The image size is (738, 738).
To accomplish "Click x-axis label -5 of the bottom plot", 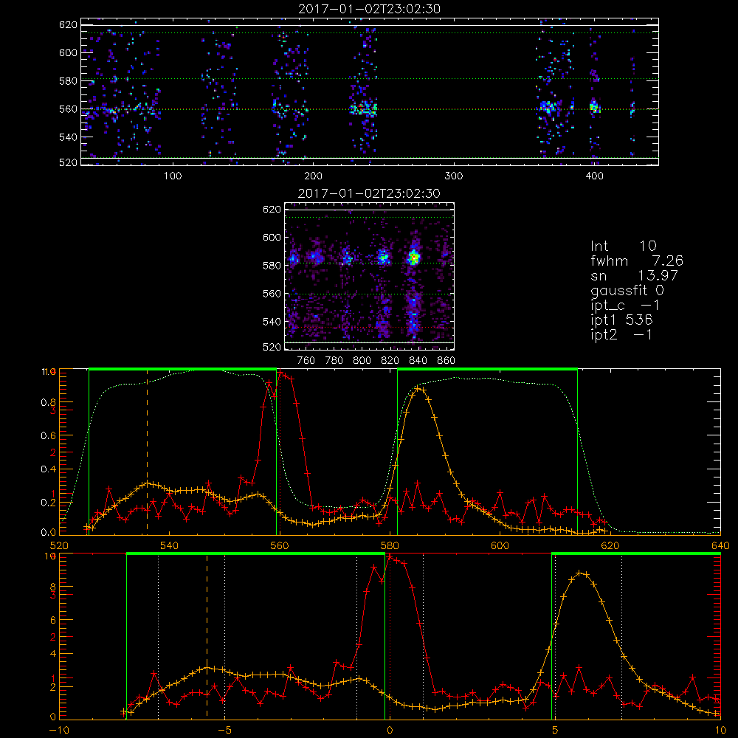I will (224, 731).
